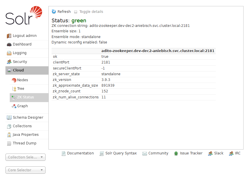Open the Collection Selector dropdown
Image resolution: width=247 pixels, height=177 pixels.
[x=25, y=157]
